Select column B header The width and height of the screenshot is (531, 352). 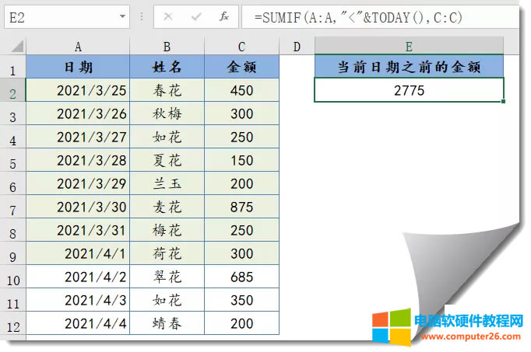coord(167,47)
